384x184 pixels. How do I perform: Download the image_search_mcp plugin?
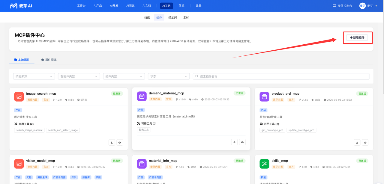[x=112, y=142]
